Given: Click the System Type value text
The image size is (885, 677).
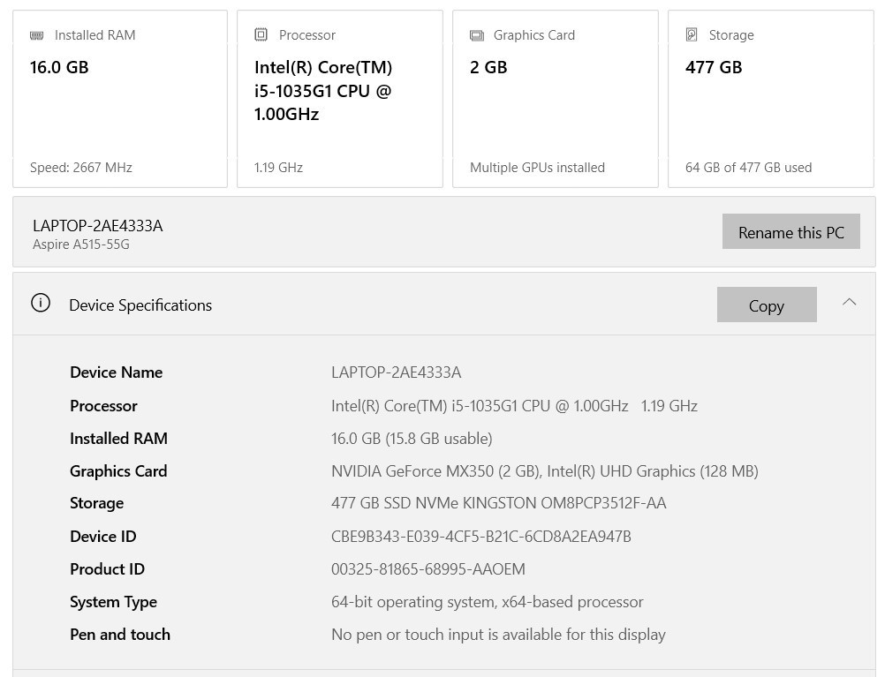Looking at the screenshot, I should (487, 601).
